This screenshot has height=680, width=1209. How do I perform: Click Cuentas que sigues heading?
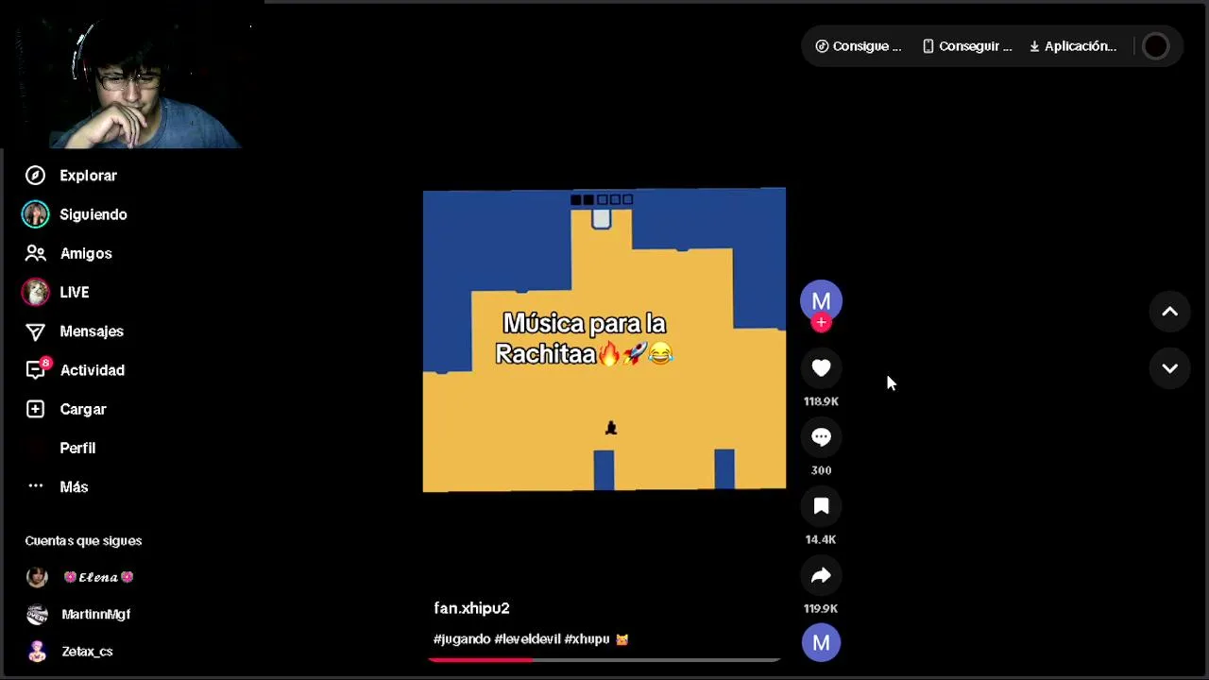[83, 541]
